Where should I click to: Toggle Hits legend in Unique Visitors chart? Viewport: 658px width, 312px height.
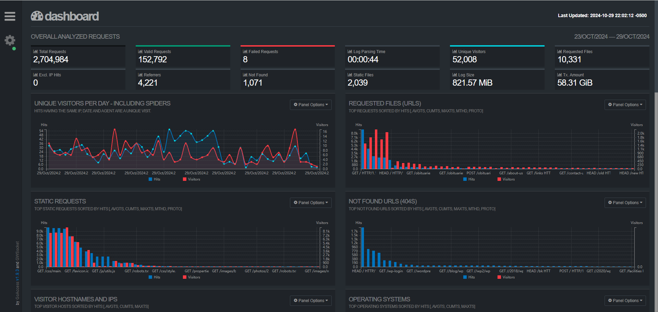point(155,179)
